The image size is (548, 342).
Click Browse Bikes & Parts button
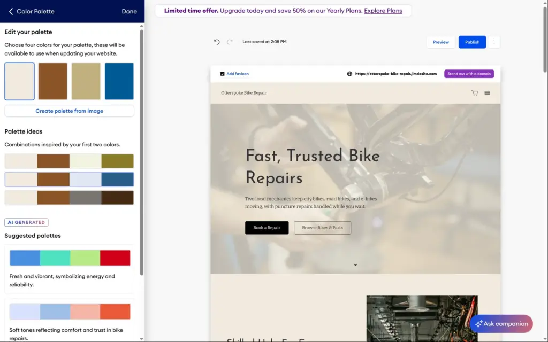322,228
